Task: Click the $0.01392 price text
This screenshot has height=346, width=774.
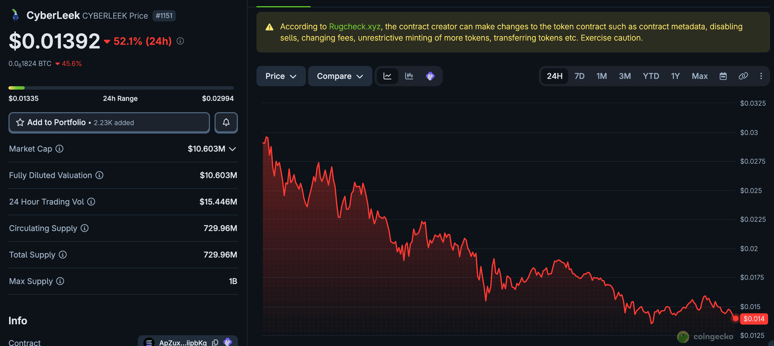Action: click(x=54, y=41)
